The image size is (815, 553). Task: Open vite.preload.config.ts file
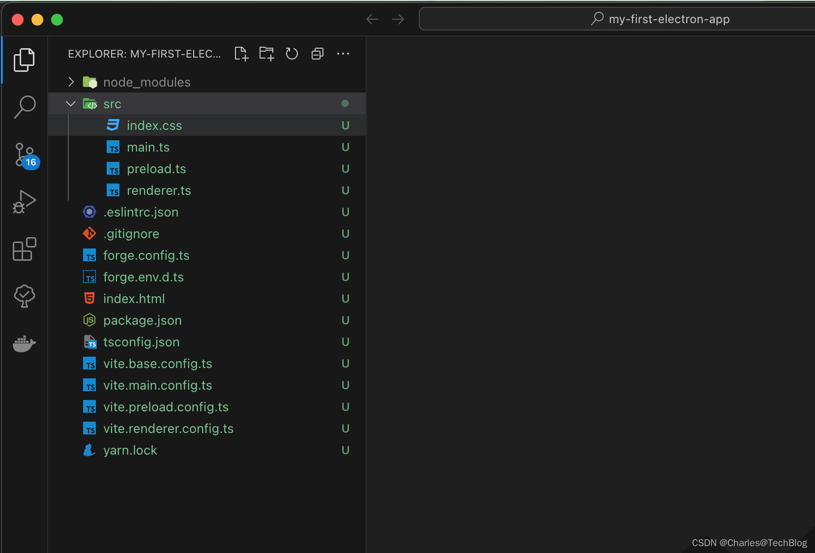207,407
